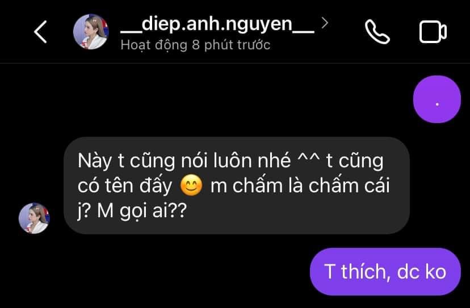Tap the 'M gọi ai??' text line
470x308 pixels.
tap(142, 211)
